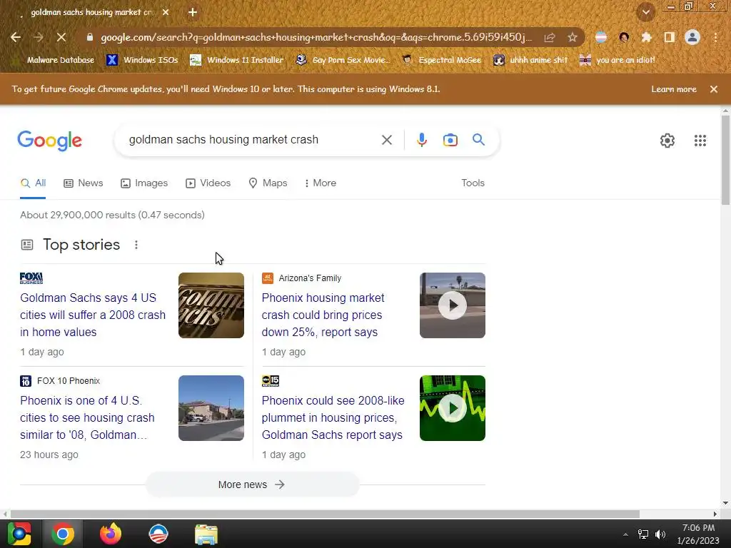Screen dimensions: 731x548
Task: Start voice search with the microphone
Action: coord(422,140)
